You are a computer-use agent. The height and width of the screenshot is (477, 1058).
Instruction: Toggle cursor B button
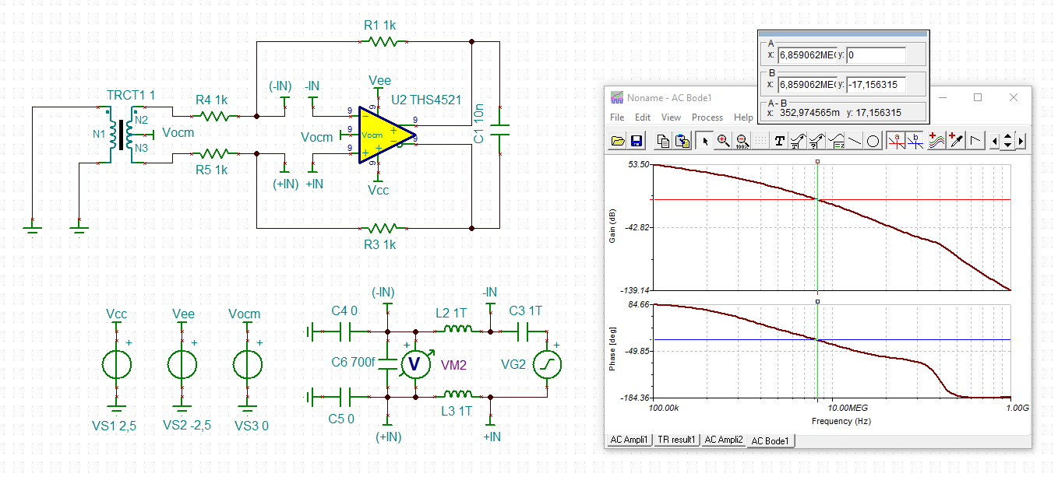[x=915, y=141]
